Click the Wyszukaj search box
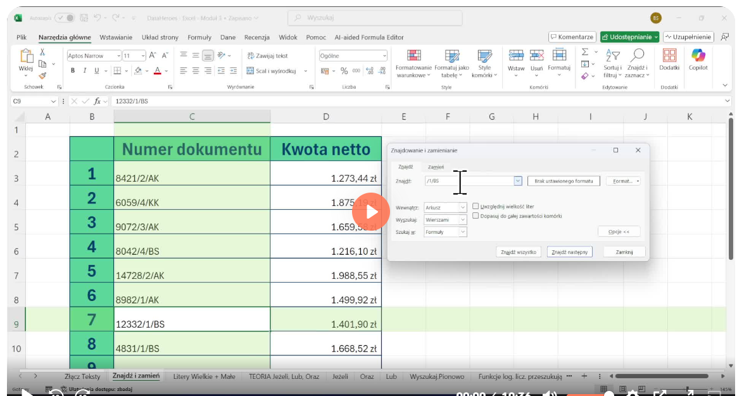Screen dimensions: 756x396 375,18
